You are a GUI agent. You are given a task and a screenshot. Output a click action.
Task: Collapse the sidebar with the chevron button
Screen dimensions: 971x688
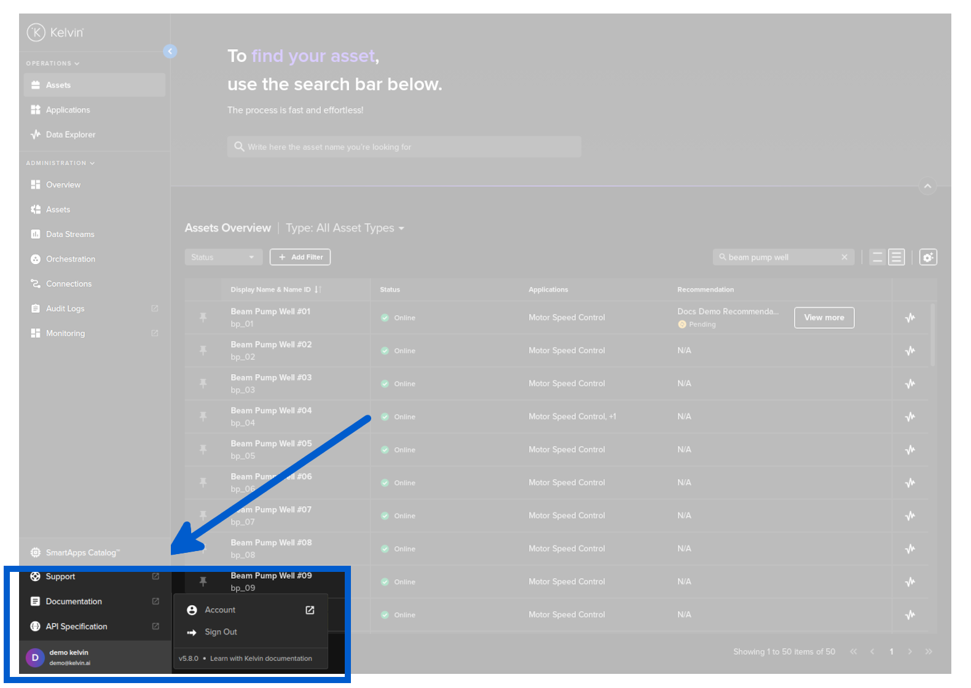tap(170, 52)
